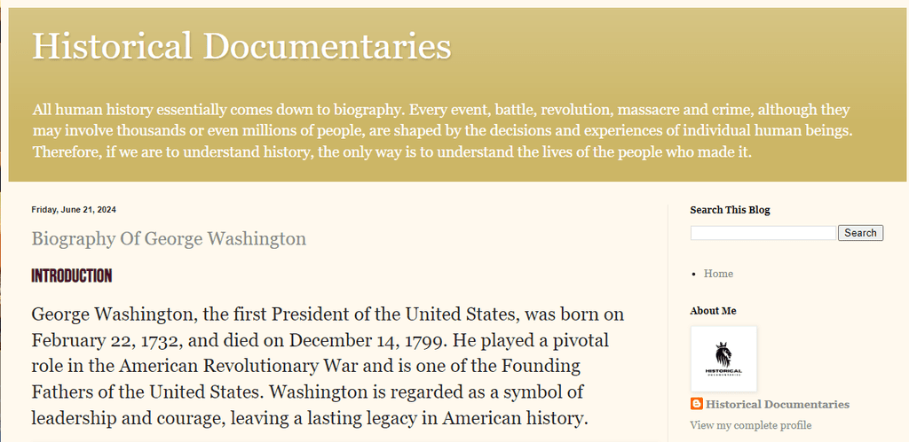Click the Historical Documentaries blog title
The image size is (909, 442).
tap(241, 46)
